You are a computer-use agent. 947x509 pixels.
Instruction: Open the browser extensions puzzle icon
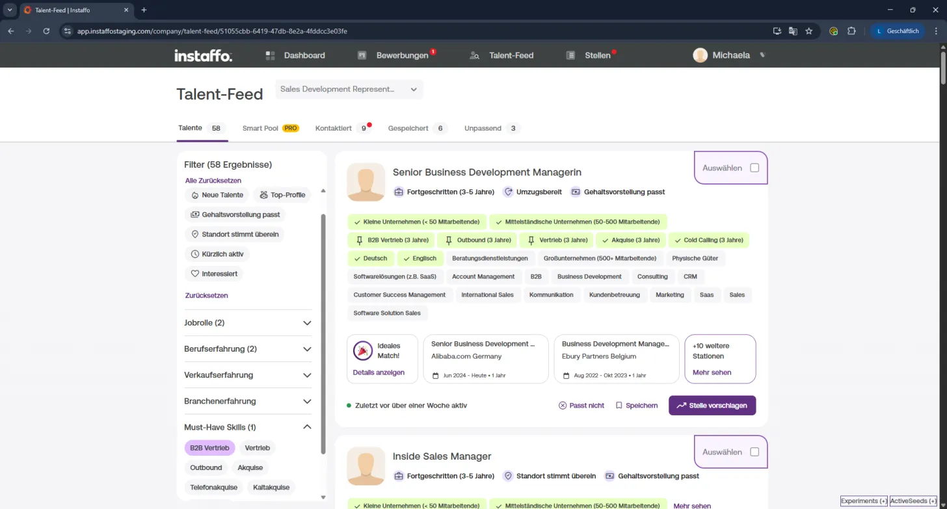tap(851, 31)
